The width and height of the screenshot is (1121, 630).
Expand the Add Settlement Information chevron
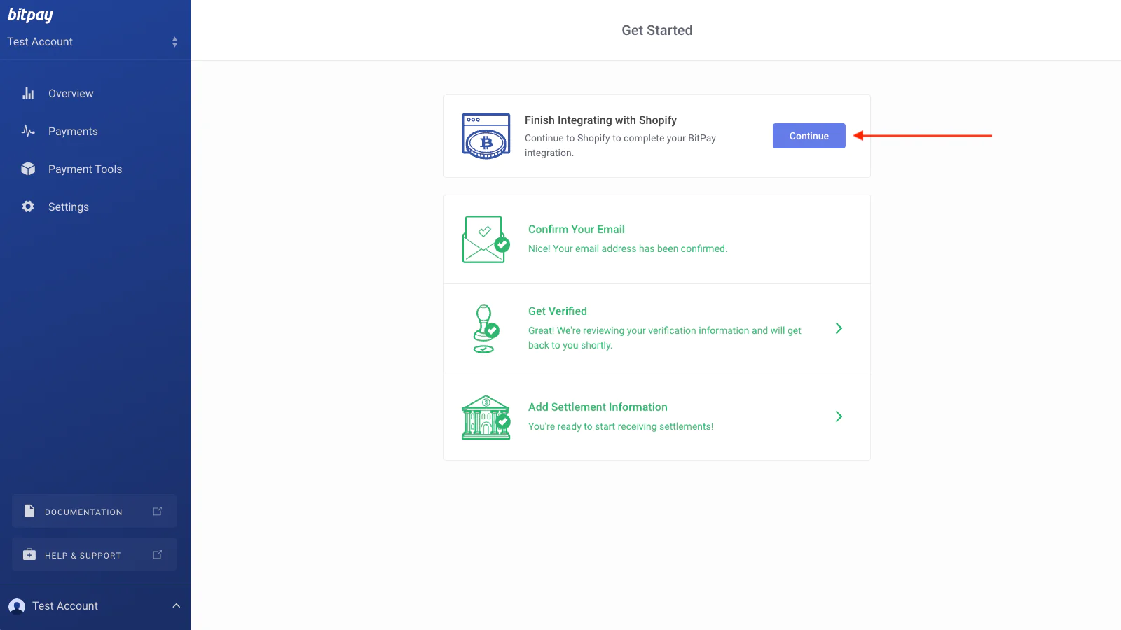pos(839,416)
